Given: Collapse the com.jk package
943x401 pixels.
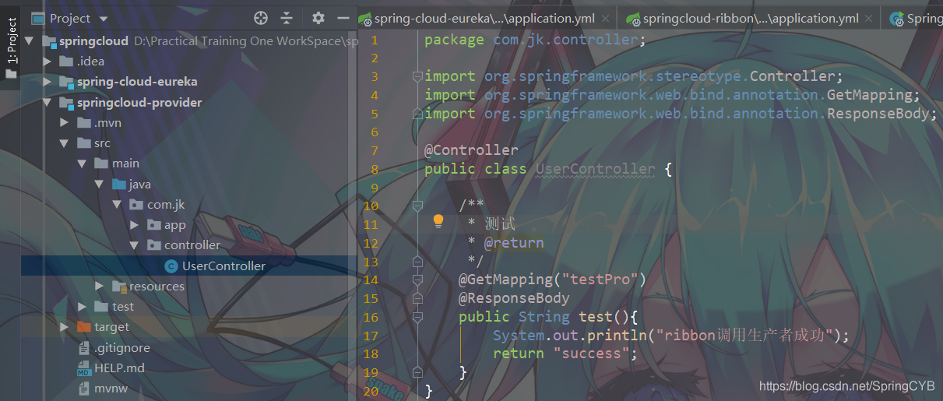Looking at the screenshot, I should pyautogui.click(x=116, y=205).
